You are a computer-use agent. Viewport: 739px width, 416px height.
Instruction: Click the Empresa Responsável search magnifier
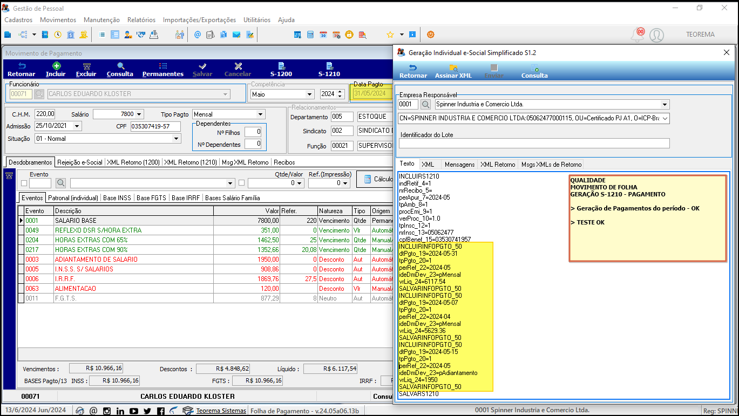click(426, 104)
